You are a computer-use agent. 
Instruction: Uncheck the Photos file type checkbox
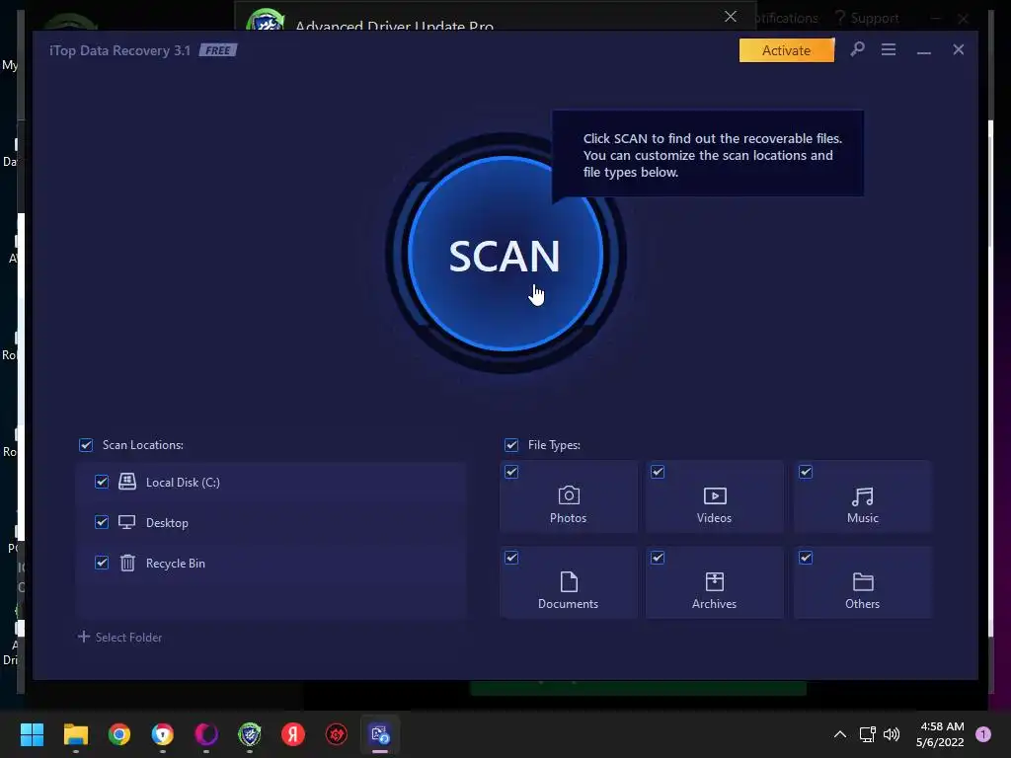point(511,472)
